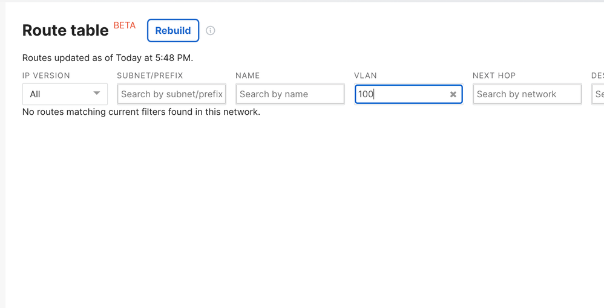The width and height of the screenshot is (604, 308).
Task: Click the SUBNET/PREFIX column label
Action: (x=149, y=75)
